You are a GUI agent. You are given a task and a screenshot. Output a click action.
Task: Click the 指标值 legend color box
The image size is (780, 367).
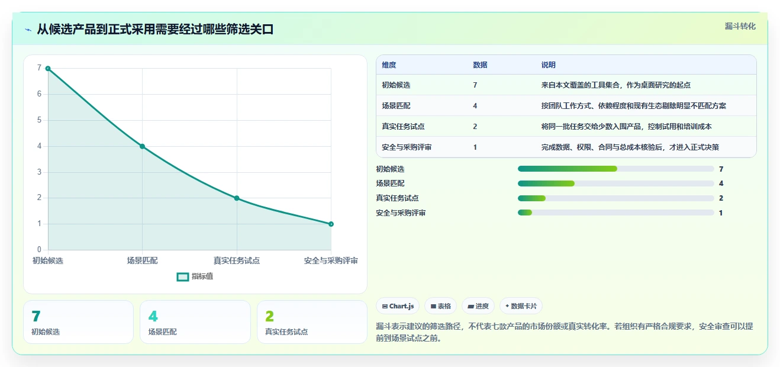183,276
